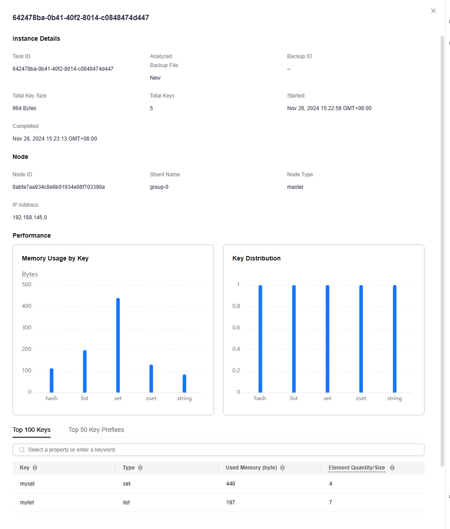
Task: Click the hash bar in Memory Usage chart
Action: coord(51,380)
